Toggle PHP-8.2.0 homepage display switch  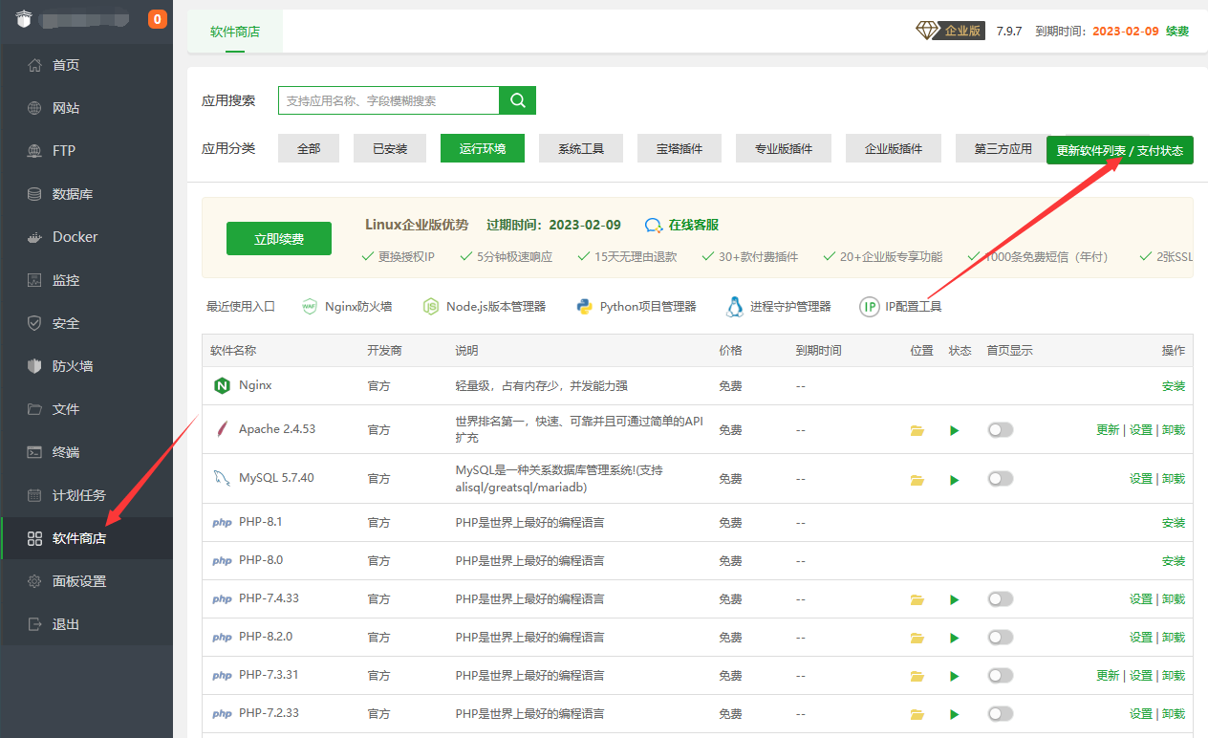pos(1001,637)
